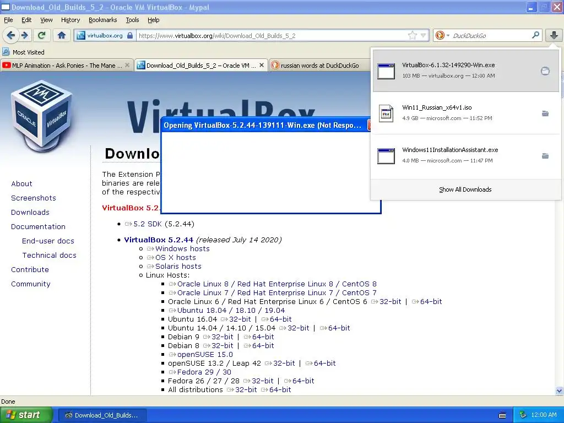Open folder for Windows11InstallationAssistant.exe

click(545, 156)
